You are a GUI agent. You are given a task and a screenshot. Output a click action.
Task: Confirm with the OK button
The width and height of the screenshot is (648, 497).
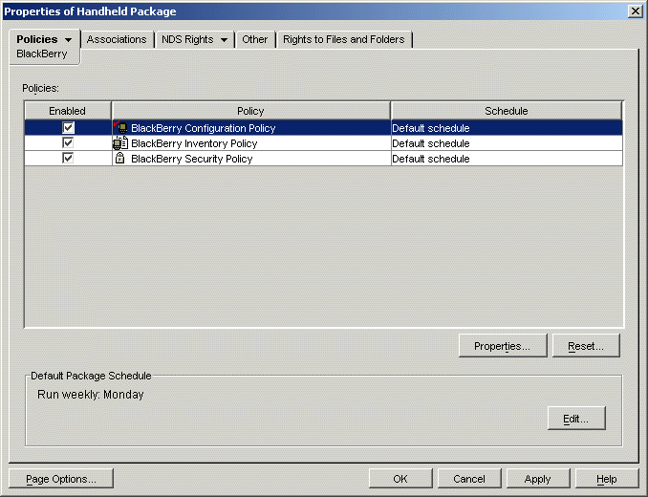400,479
